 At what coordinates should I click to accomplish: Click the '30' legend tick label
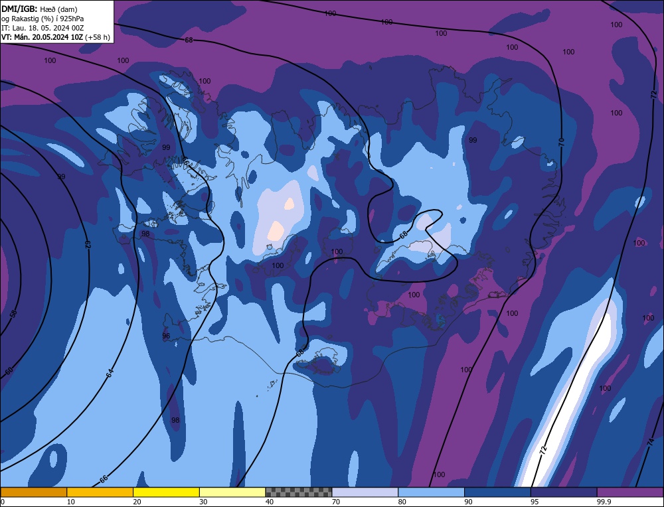pyautogui.click(x=203, y=502)
